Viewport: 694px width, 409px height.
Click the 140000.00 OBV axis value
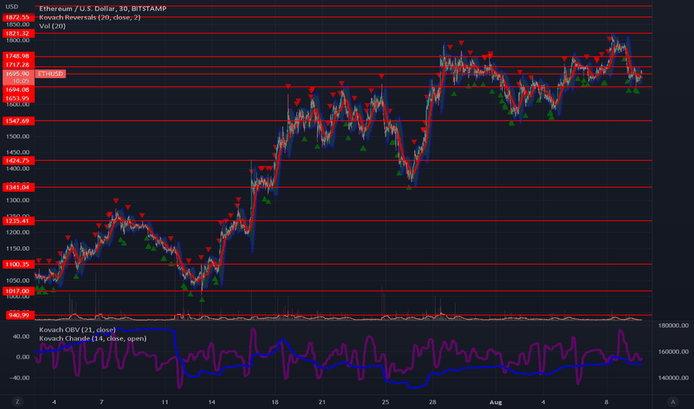pos(673,378)
